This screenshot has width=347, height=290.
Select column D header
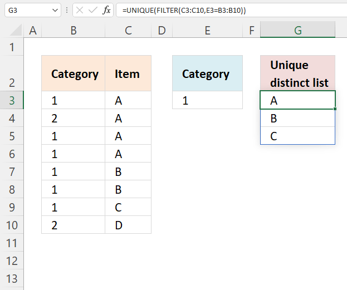[162, 30]
